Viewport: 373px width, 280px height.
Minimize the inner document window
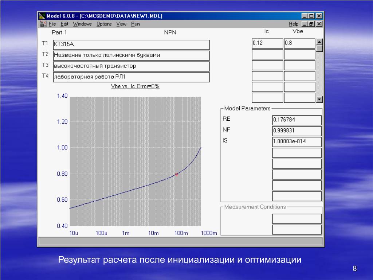point(305,24)
